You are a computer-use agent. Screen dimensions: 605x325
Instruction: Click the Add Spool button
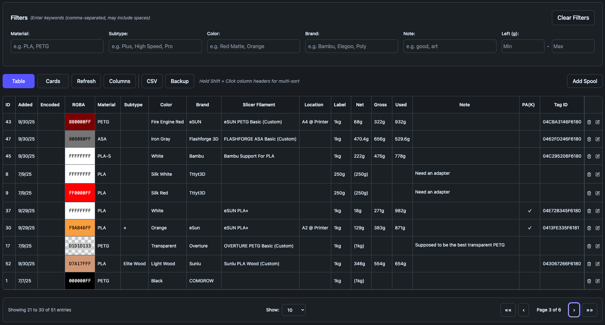tap(584, 81)
